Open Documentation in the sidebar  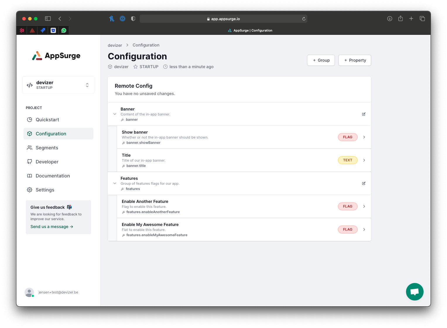click(58, 176)
